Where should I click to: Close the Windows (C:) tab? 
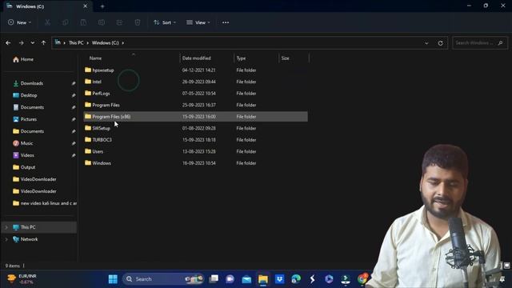point(86,6)
